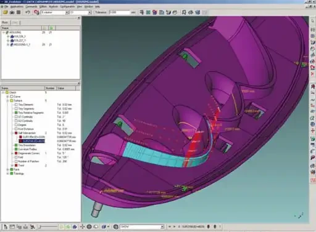Click the round globe rotate icon in the bottom toolbar

89,226
